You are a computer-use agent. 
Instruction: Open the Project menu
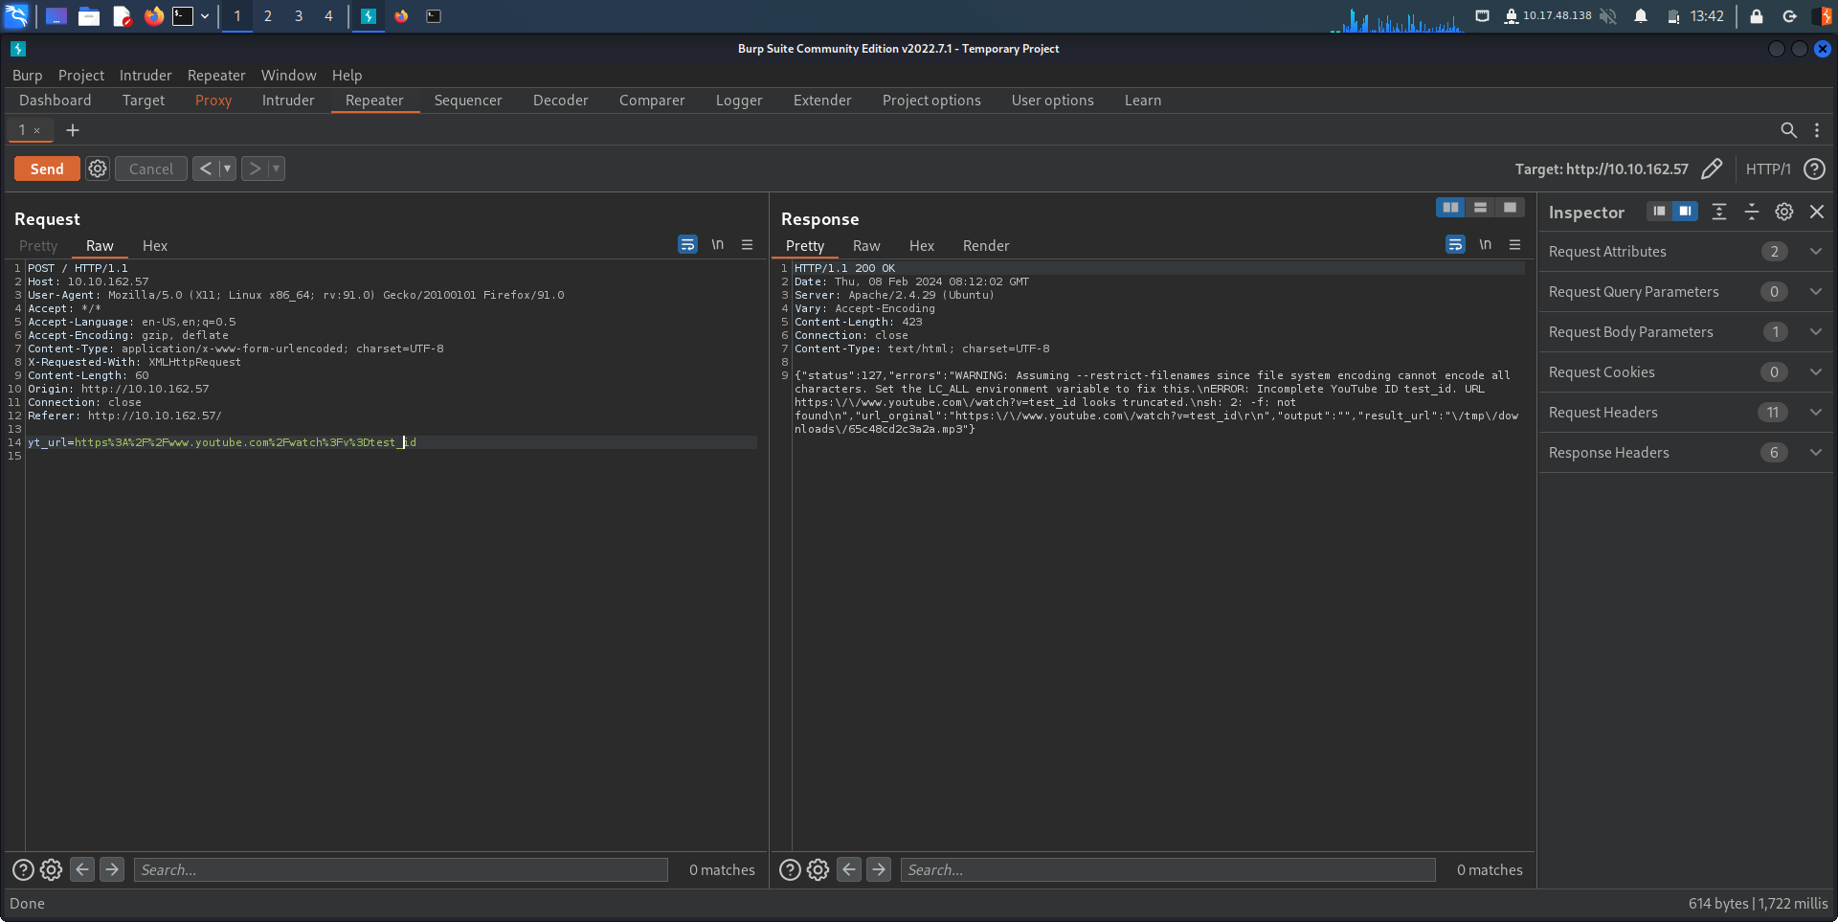coord(81,76)
